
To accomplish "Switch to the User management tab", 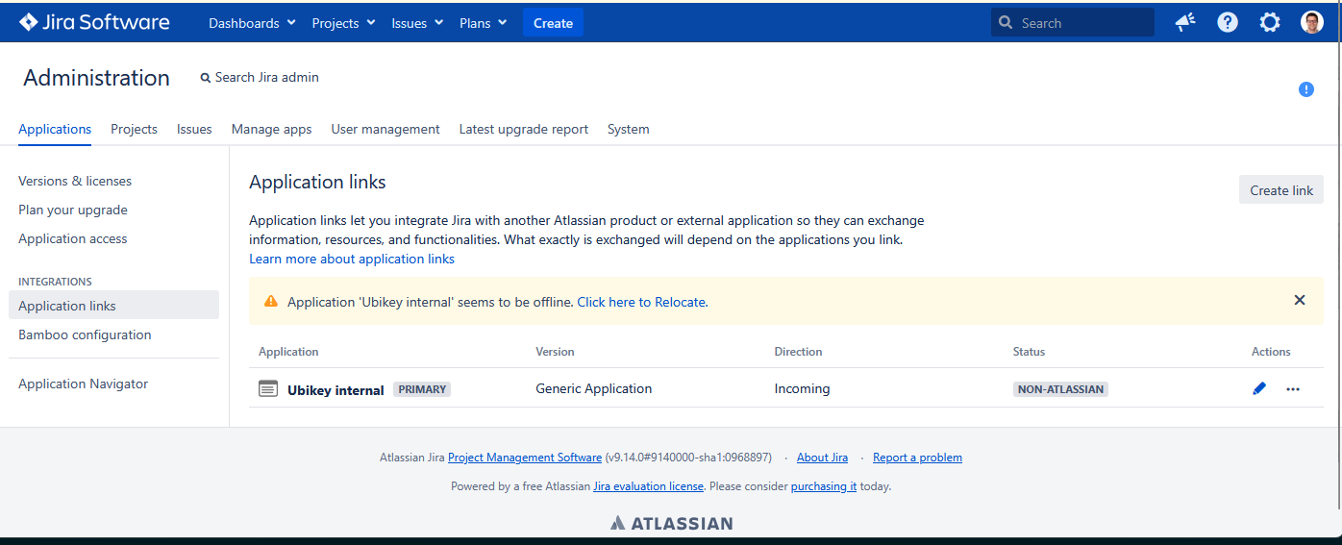I will (x=385, y=129).
